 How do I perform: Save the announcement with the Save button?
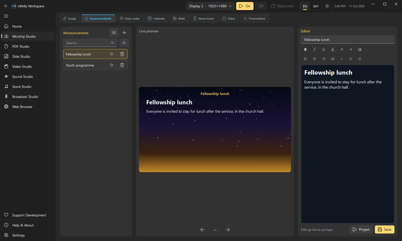(384, 230)
